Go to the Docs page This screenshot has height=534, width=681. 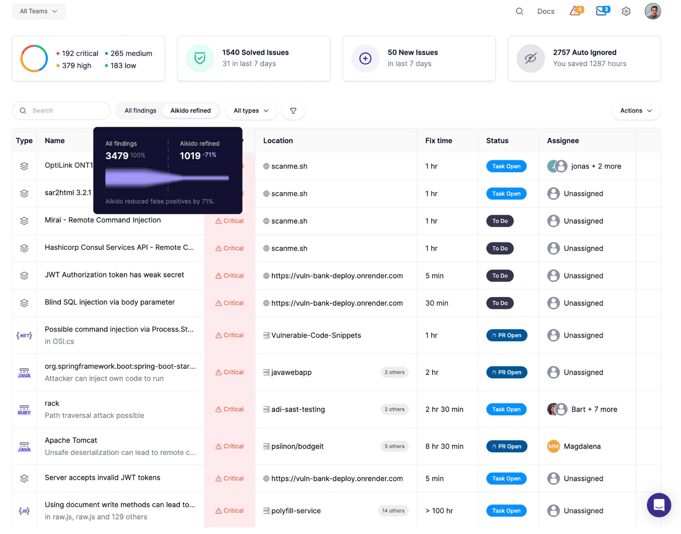click(x=546, y=11)
